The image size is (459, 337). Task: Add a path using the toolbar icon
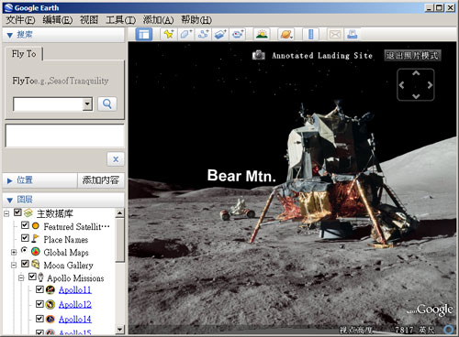[203, 34]
